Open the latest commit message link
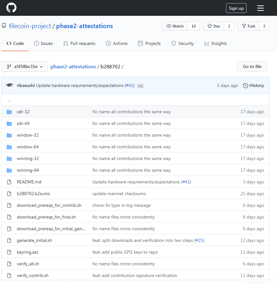Screen dimensions: 277x283 pos(80,86)
